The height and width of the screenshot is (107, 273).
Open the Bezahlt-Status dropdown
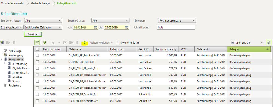[110, 20]
